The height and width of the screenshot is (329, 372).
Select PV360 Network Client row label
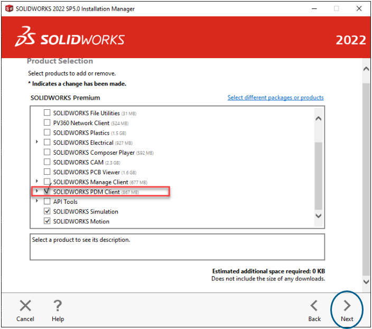pyautogui.click(x=81, y=123)
